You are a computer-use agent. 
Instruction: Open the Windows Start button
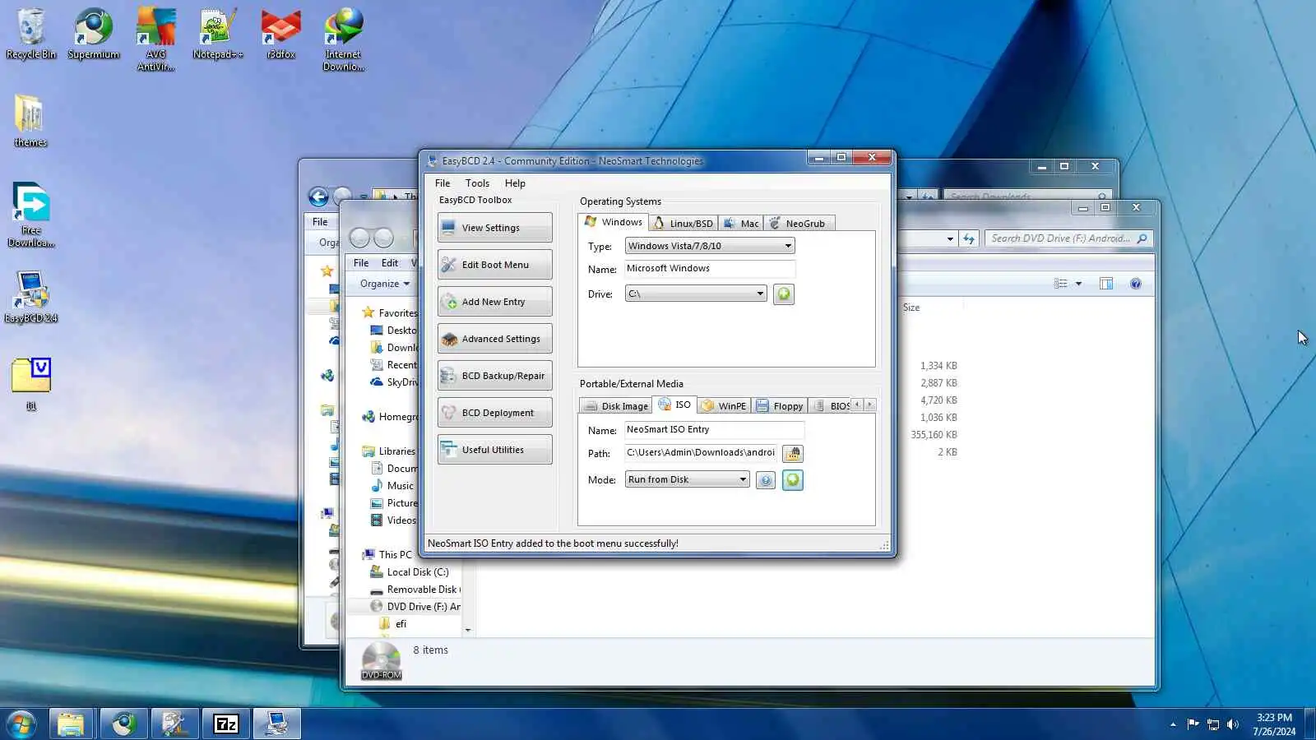tap(21, 724)
